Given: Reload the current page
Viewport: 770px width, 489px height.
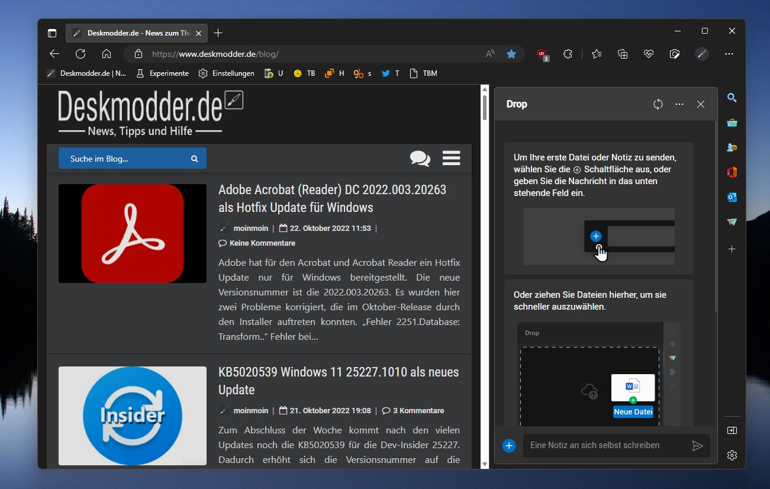Looking at the screenshot, I should [x=80, y=54].
